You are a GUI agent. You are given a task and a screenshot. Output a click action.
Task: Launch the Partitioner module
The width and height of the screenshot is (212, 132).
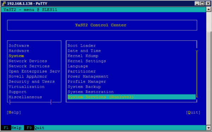click(x=82, y=71)
